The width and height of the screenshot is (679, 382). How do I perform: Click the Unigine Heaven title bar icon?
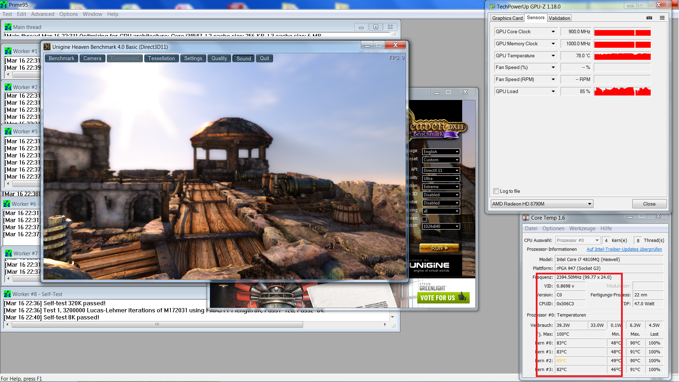pos(47,47)
